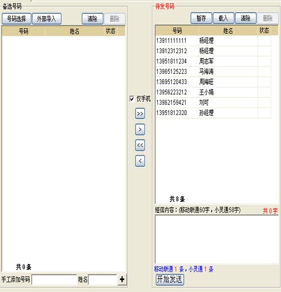Image resolution: width=281 pixels, height=292 pixels.
Task: Select the 13911111111 杨经理 row
Action: (x=213, y=41)
